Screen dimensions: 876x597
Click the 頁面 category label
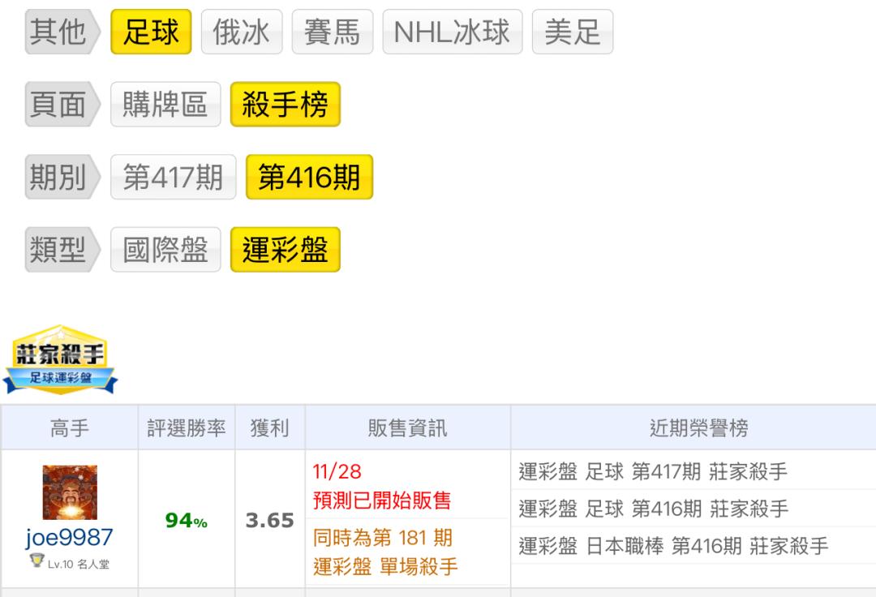(62, 105)
